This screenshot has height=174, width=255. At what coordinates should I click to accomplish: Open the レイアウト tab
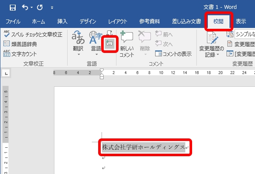(118, 22)
